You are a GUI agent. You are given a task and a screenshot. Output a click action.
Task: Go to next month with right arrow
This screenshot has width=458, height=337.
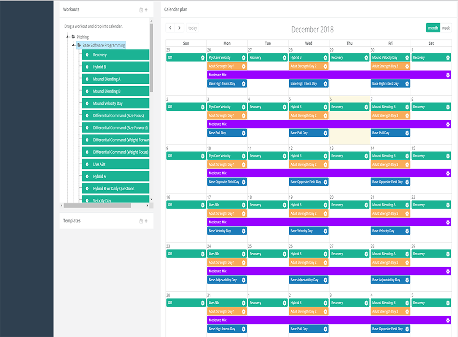click(x=179, y=28)
